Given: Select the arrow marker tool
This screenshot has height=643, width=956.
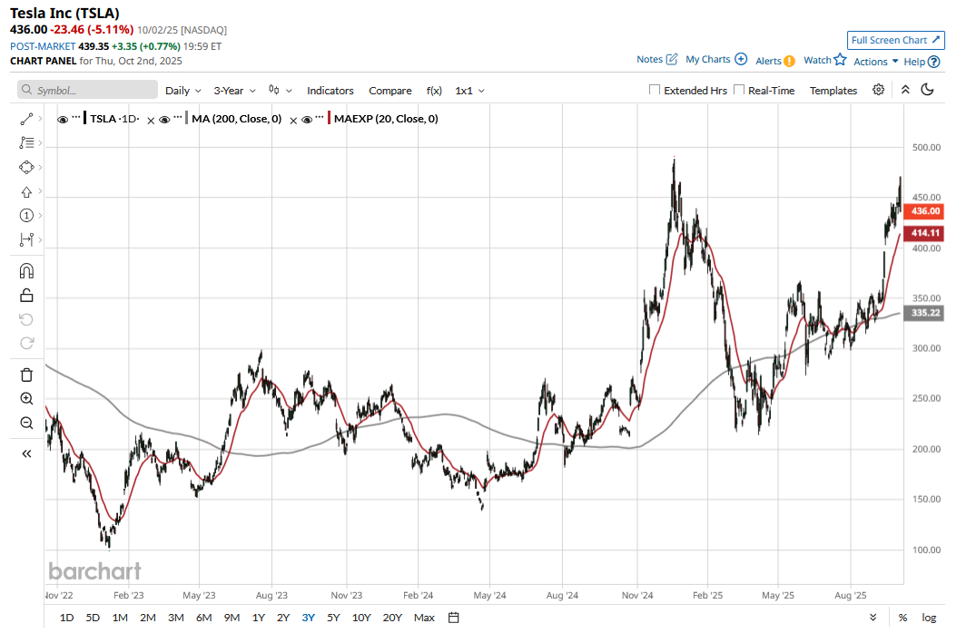Looking at the screenshot, I should pos(26,191).
